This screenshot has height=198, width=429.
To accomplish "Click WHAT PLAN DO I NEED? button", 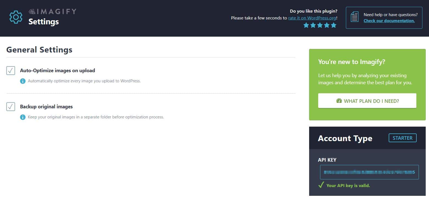I will 367,101.
